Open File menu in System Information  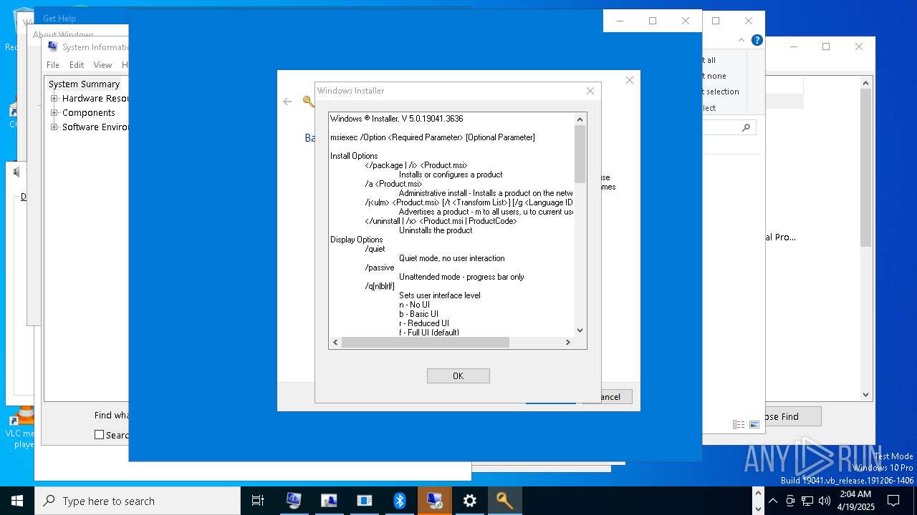[53, 64]
